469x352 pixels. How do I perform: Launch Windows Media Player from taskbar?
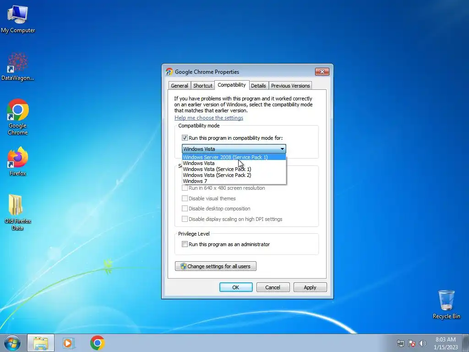69,343
